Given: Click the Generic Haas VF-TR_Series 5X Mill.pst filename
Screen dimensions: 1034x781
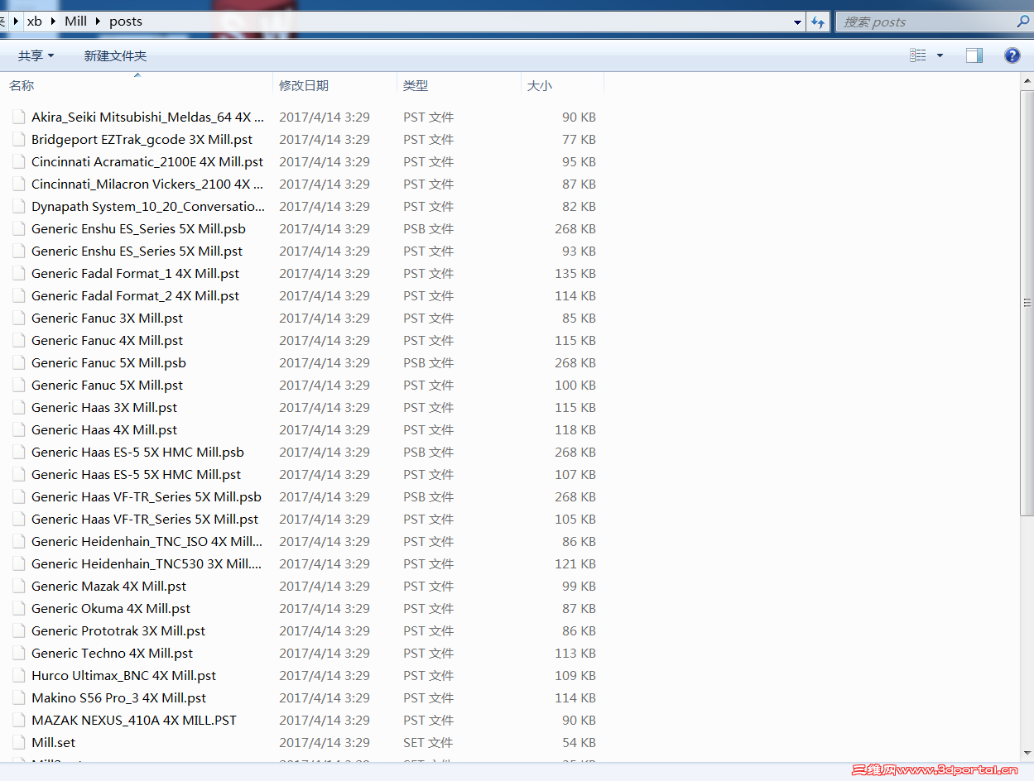Looking at the screenshot, I should [145, 519].
